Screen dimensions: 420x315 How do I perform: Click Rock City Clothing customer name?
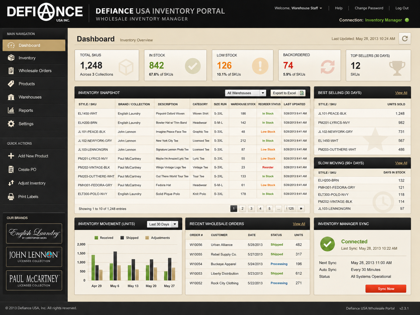[x=225, y=283]
